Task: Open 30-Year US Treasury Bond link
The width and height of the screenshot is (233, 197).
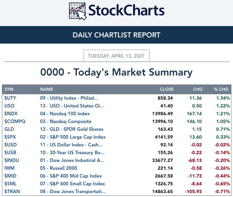Action: click(72, 153)
